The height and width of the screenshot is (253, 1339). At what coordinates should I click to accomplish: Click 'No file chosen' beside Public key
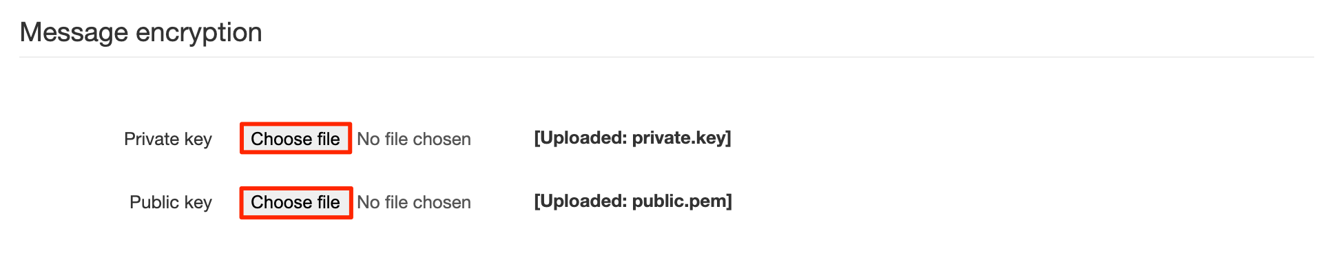pyautogui.click(x=414, y=203)
